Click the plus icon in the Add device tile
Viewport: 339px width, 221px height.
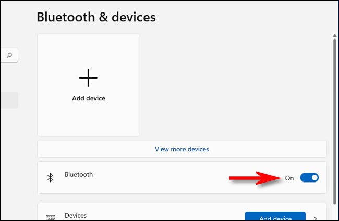tap(88, 77)
